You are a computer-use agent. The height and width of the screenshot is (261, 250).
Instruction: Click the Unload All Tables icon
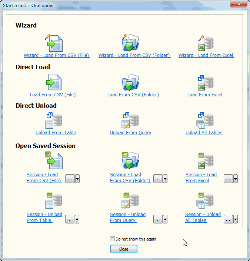205,120
